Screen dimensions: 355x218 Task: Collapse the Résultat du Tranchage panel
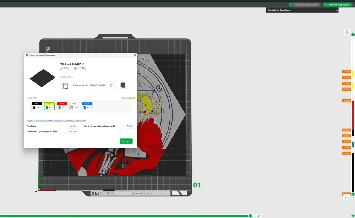(x=337, y=10)
